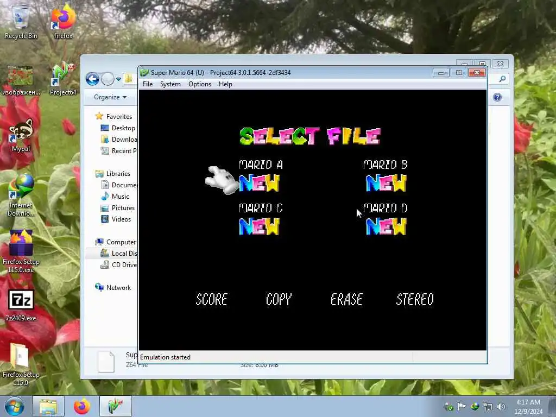Click the folder icon in Explorer address bar
556x417 pixels.
[129, 78]
